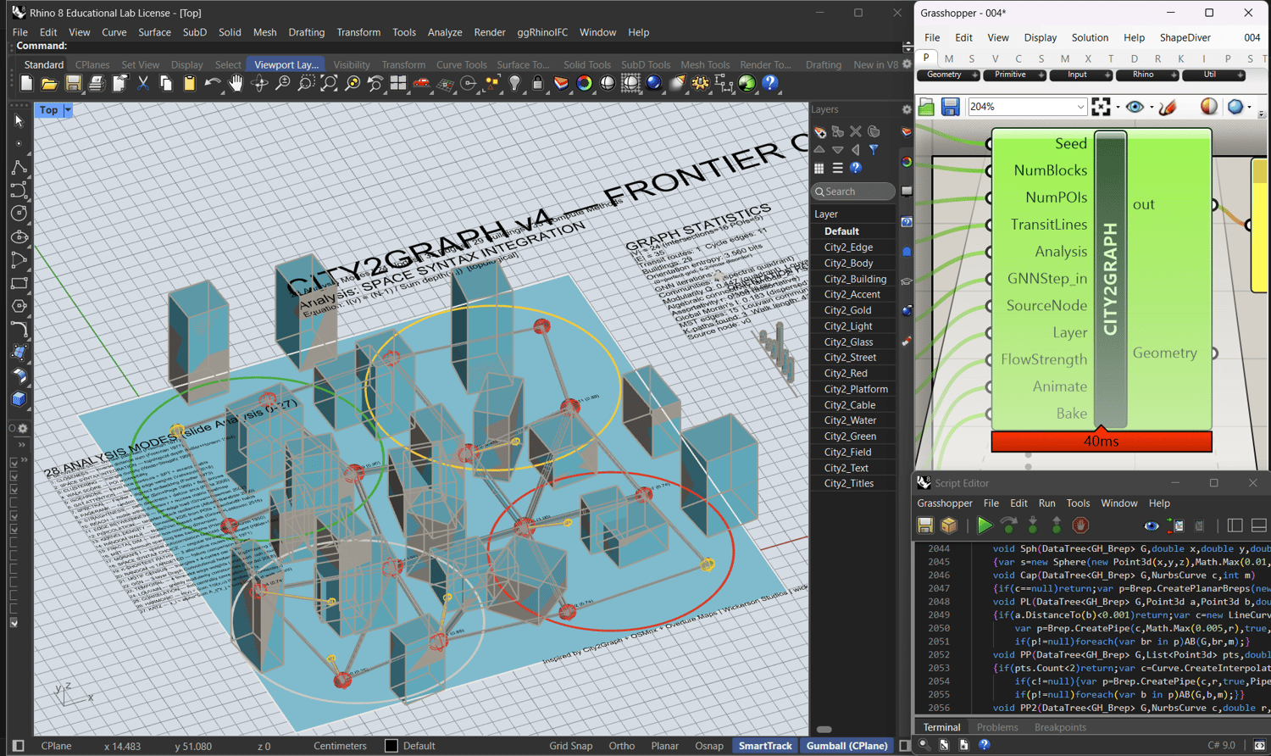This screenshot has height=756, width=1271.
Task: Enable Grid Snap in status bar
Action: coord(570,746)
